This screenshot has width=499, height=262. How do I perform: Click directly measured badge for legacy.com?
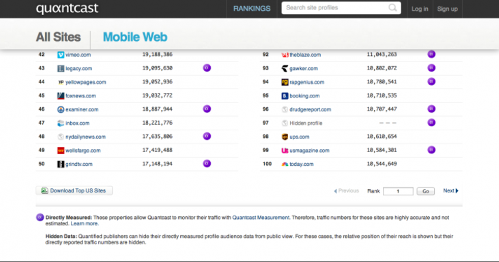point(207,68)
